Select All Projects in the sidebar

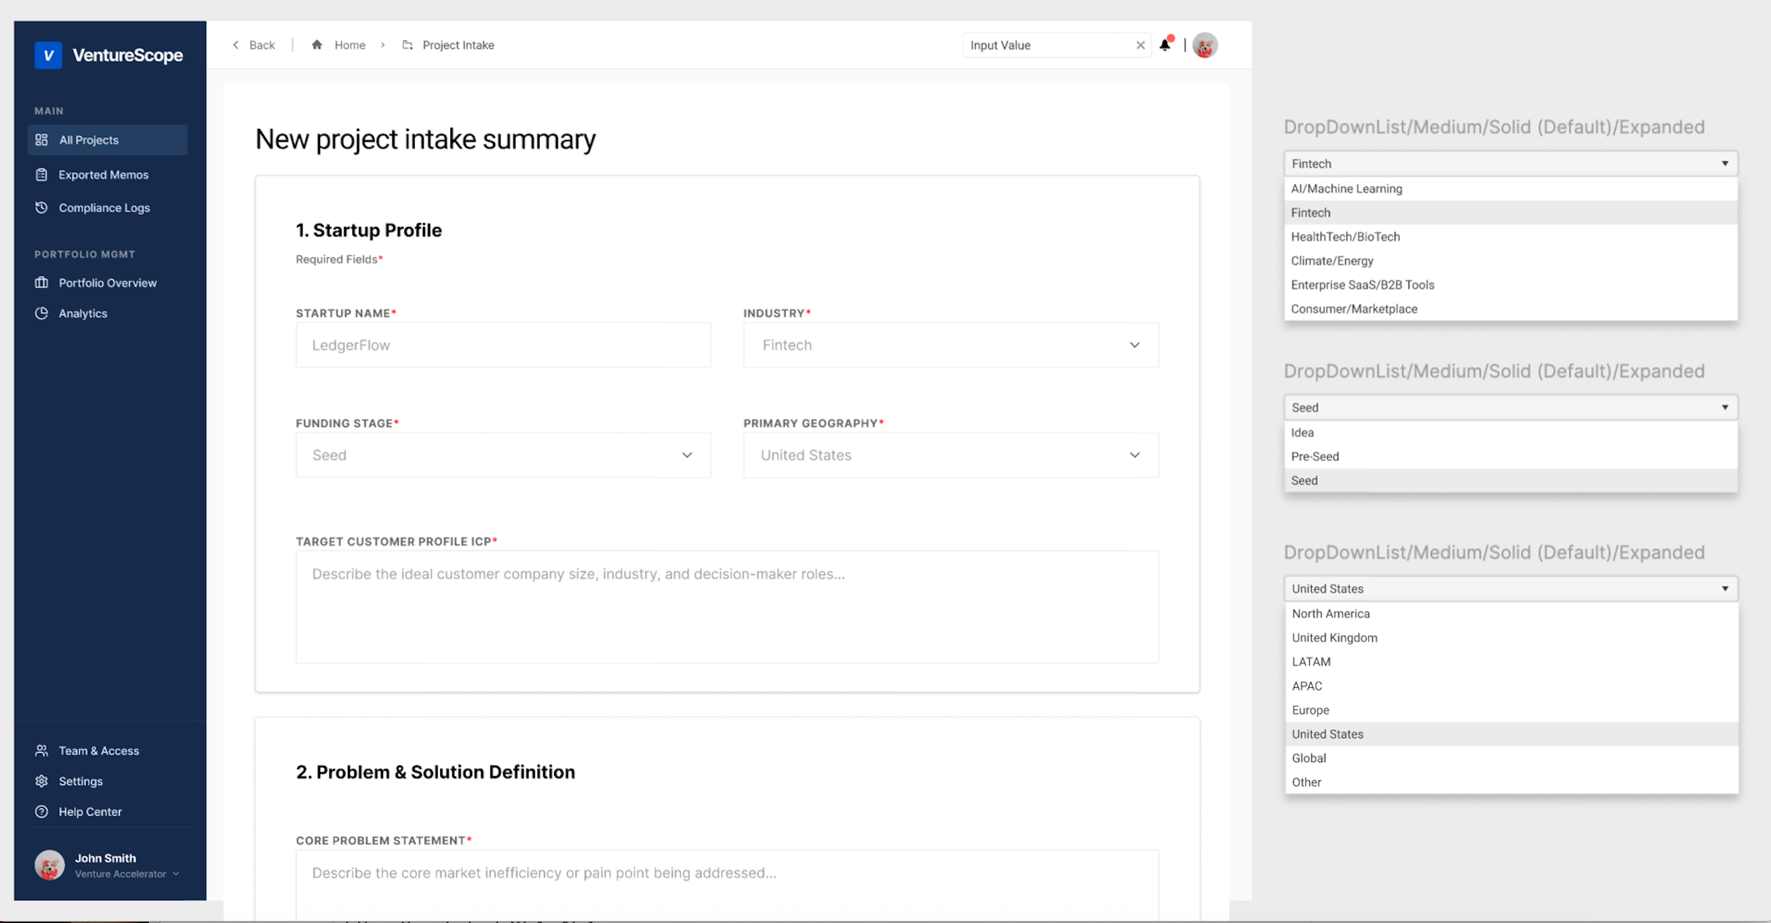(x=88, y=140)
